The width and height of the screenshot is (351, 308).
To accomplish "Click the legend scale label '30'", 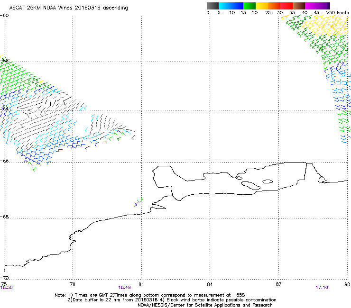I will 280,13.
